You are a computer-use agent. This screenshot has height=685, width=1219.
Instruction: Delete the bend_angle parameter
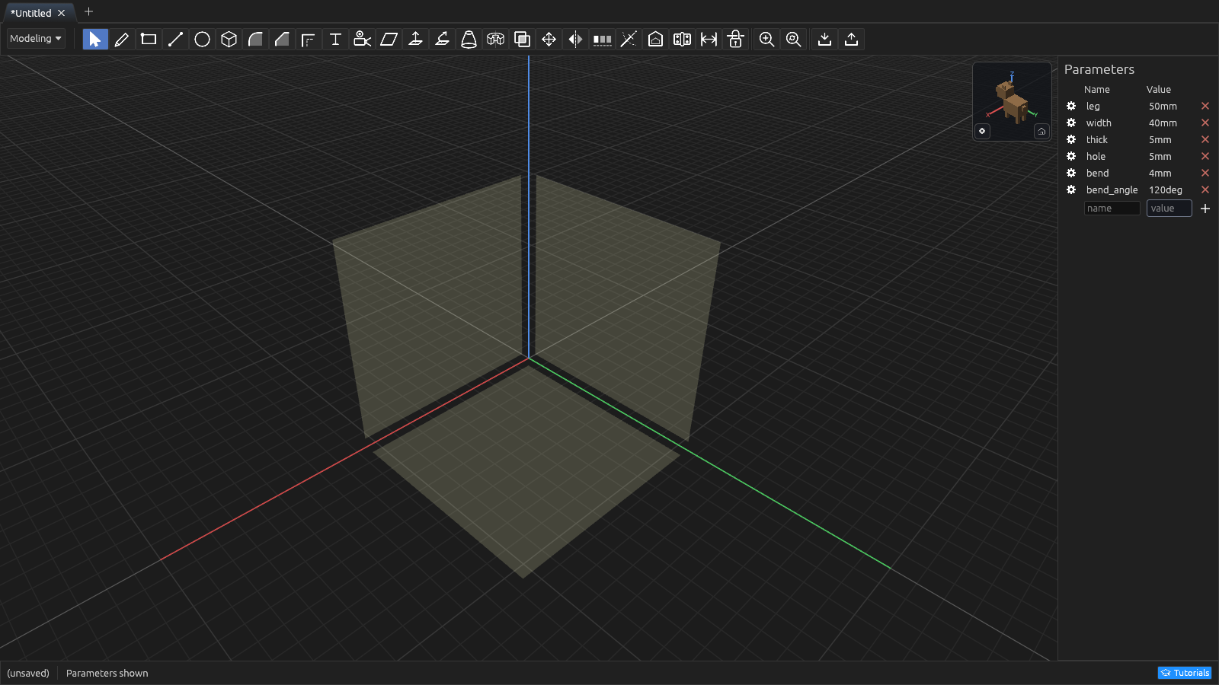[x=1205, y=190]
